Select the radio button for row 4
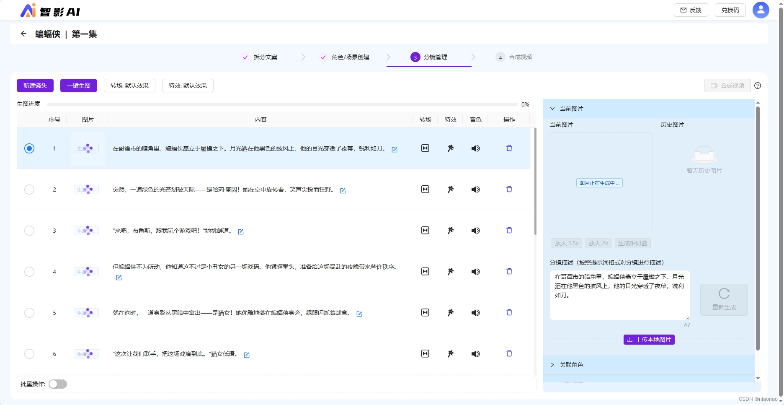This screenshot has height=405, width=784. click(29, 271)
